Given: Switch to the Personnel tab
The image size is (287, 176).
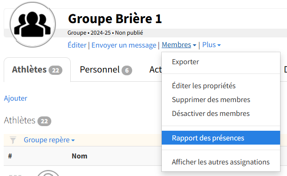Looking at the screenshot, I should point(106,70).
